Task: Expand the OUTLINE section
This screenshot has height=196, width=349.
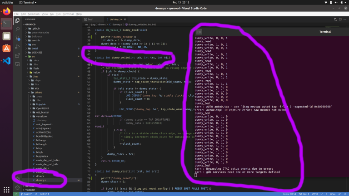Action: pos(30,186)
